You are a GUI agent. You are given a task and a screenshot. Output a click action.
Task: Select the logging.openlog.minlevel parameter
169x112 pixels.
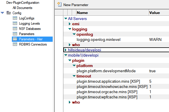click(x=98, y=39)
